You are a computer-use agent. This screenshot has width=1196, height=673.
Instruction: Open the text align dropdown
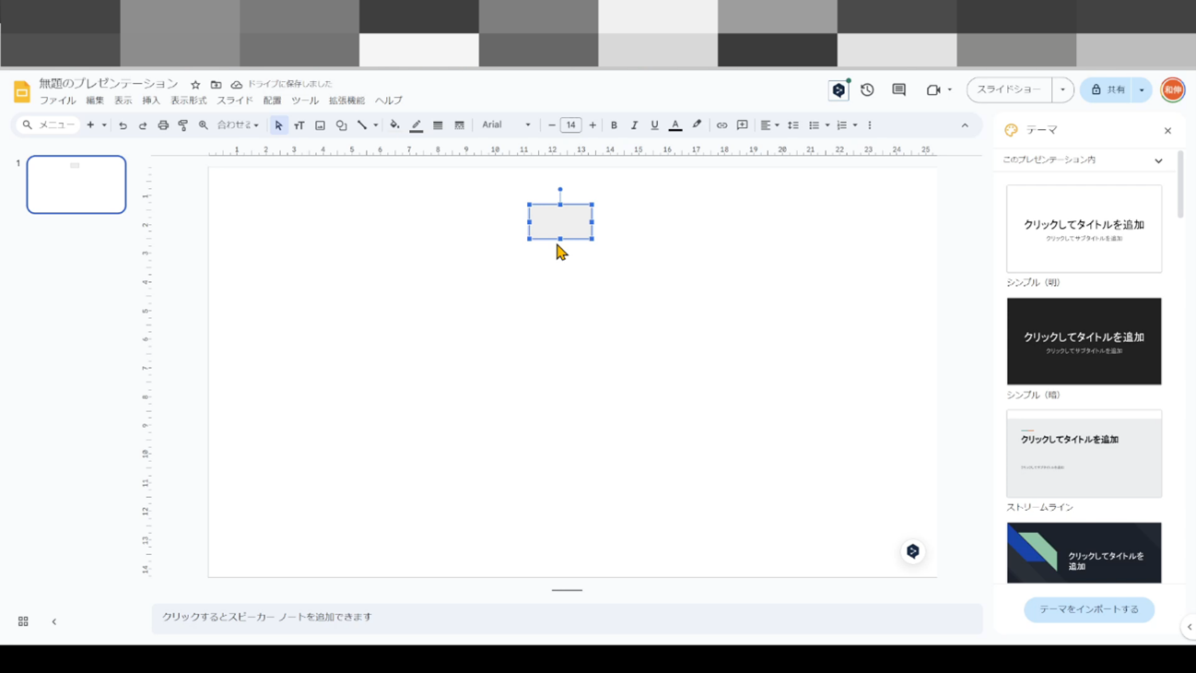coord(769,125)
